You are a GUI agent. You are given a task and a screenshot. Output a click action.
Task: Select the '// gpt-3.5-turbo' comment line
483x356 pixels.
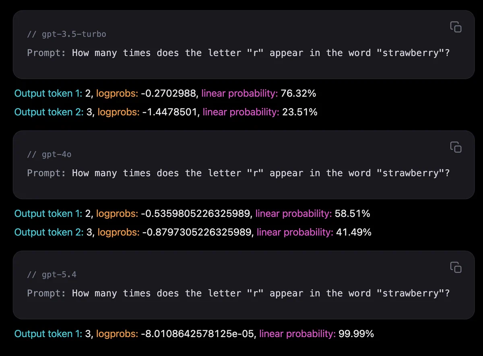pos(66,34)
